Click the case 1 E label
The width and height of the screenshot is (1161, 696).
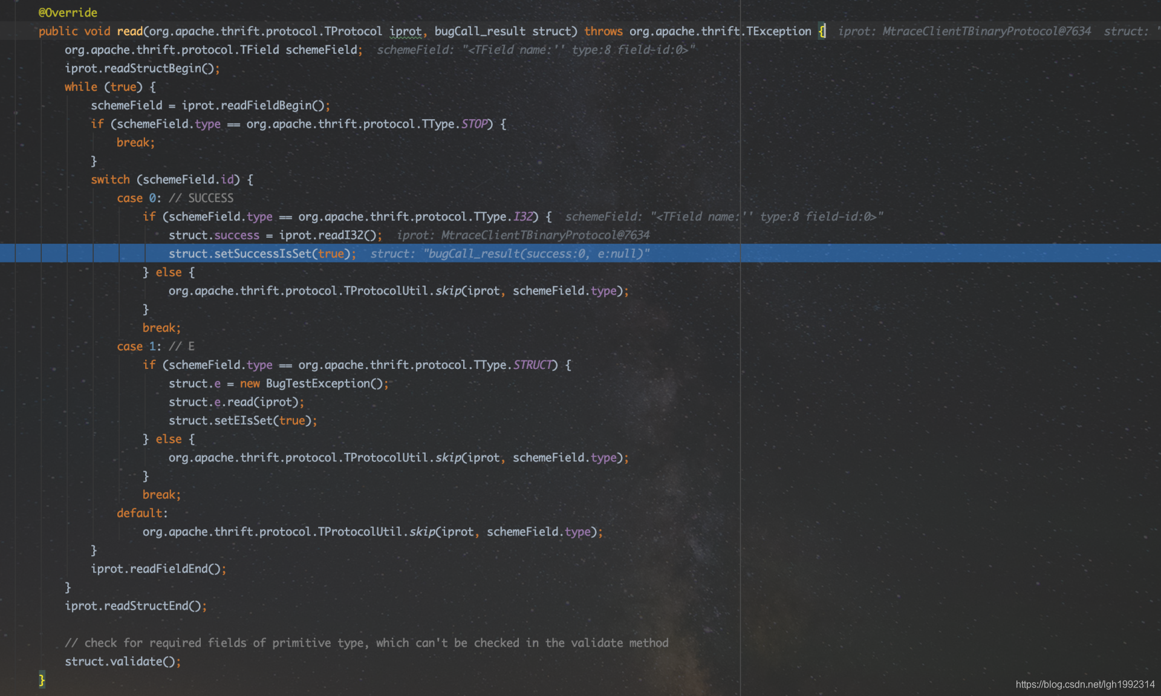pyautogui.click(x=155, y=346)
